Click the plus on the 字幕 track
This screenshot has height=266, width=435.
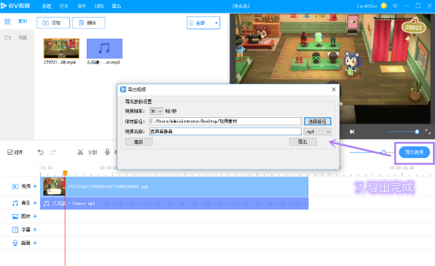tap(35, 229)
